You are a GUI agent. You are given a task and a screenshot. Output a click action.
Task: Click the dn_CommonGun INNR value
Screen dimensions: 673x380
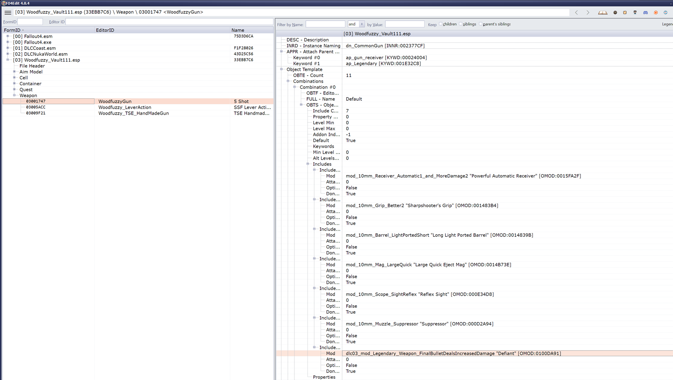(385, 46)
